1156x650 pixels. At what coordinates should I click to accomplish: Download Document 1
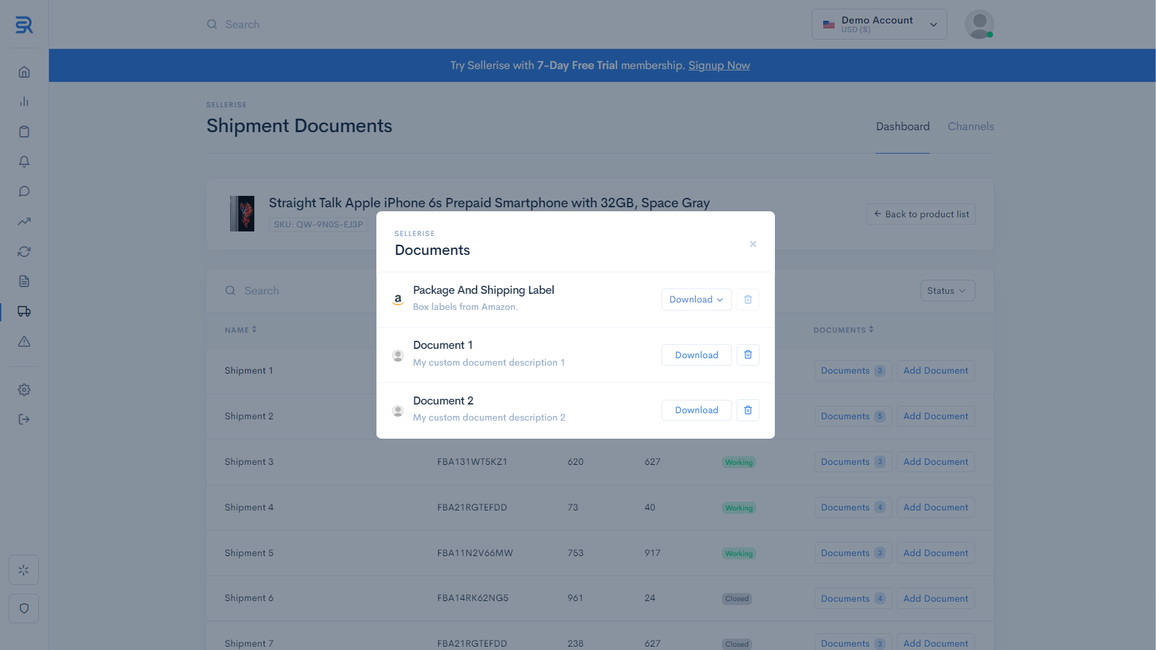(x=696, y=355)
